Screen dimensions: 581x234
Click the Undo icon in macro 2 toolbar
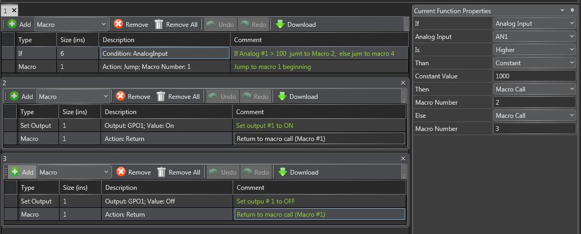tap(212, 96)
